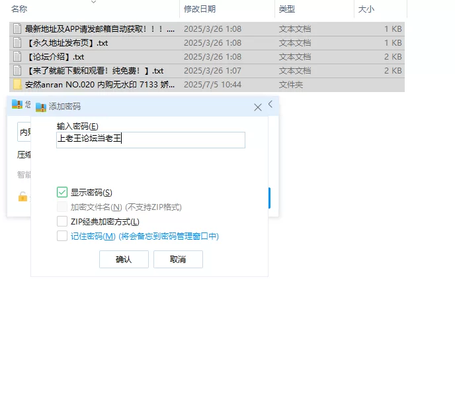Click the orange unlocked padlock icon in back window
Screen dimensions: 455x406
22,197
